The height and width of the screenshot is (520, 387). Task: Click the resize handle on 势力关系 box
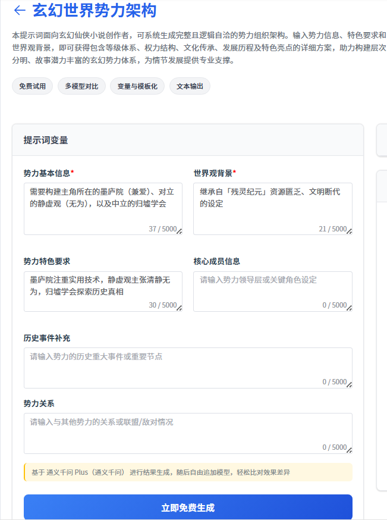tap(349, 450)
